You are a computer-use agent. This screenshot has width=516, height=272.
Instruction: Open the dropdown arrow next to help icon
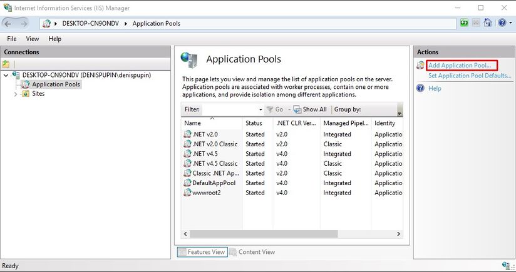tap(510, 23)
